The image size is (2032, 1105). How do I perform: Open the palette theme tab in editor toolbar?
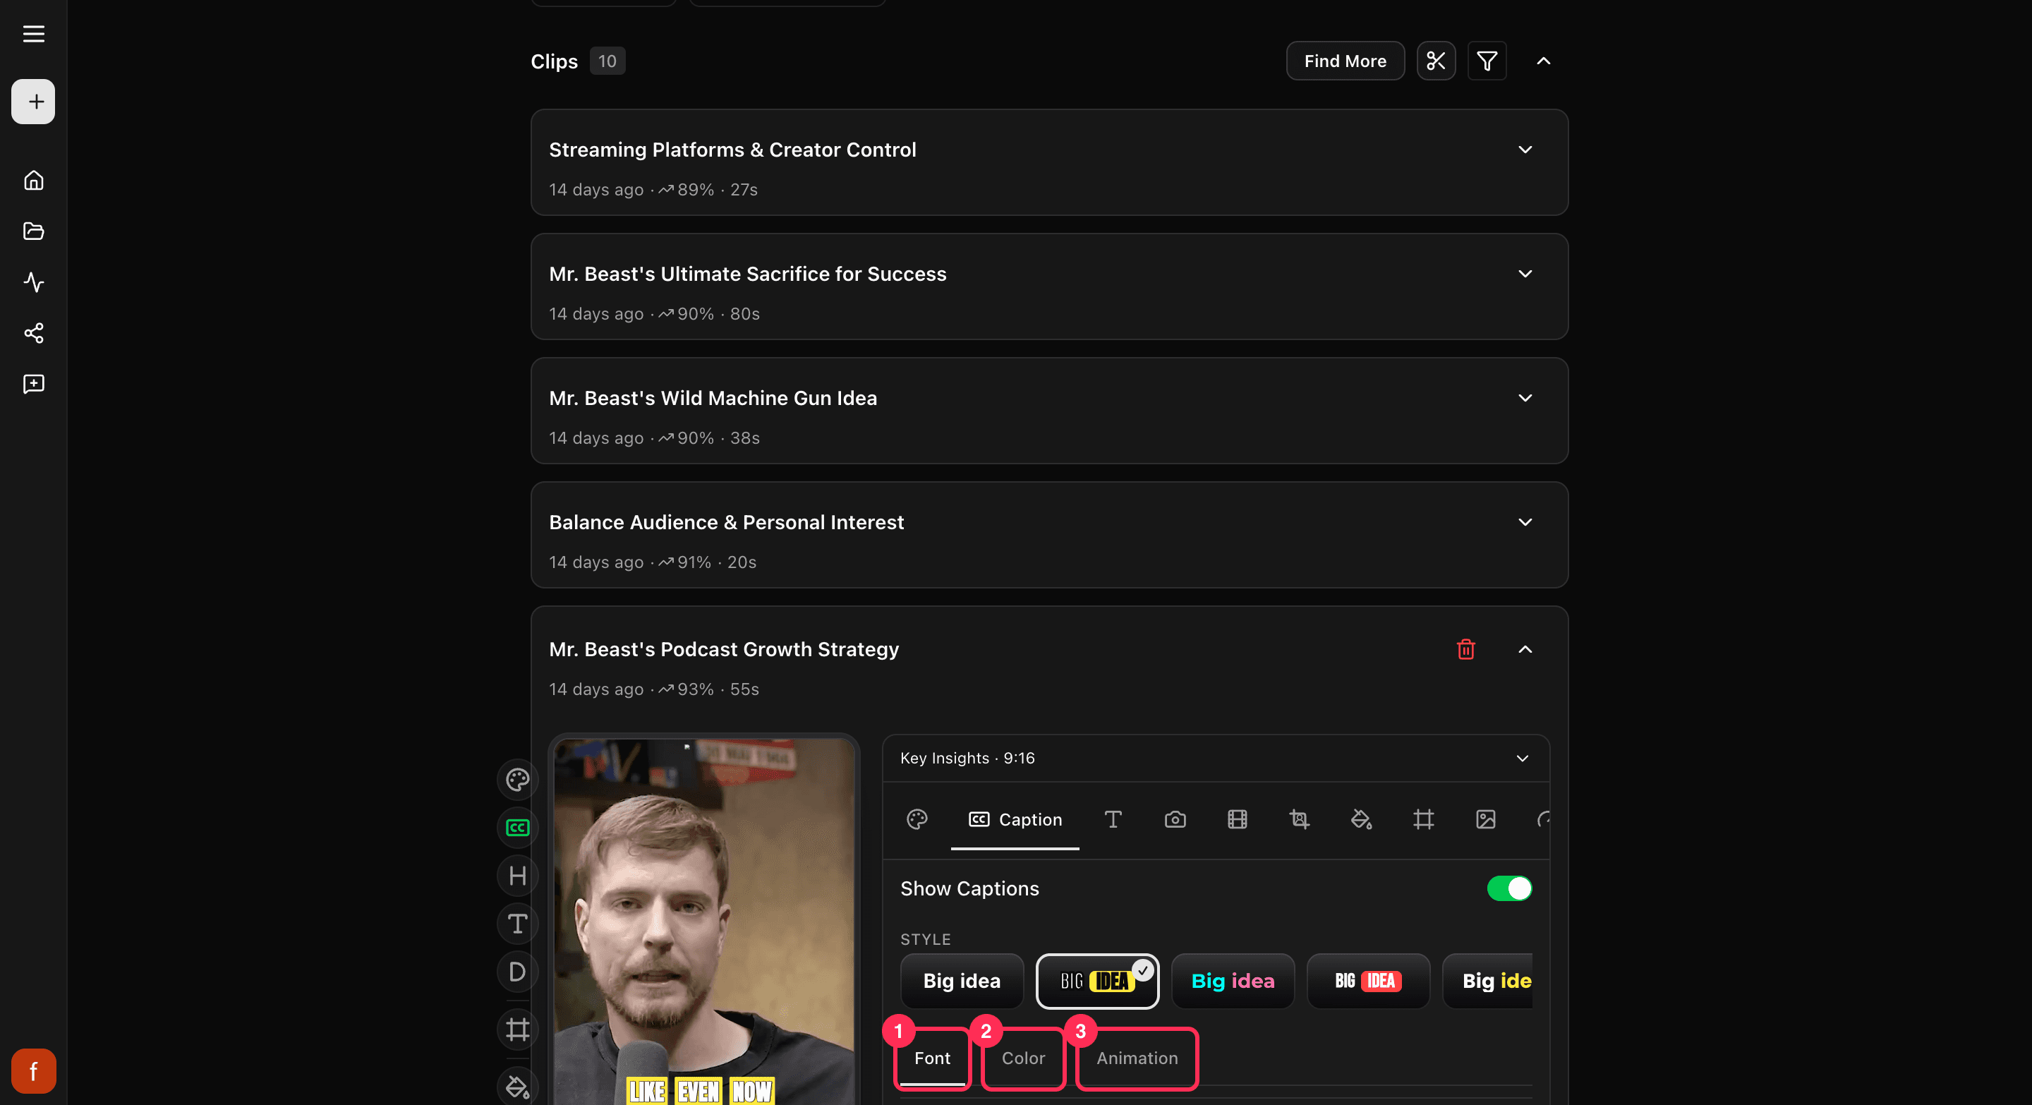[917, 819]
